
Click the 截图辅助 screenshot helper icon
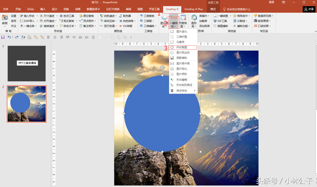(215, 26)
